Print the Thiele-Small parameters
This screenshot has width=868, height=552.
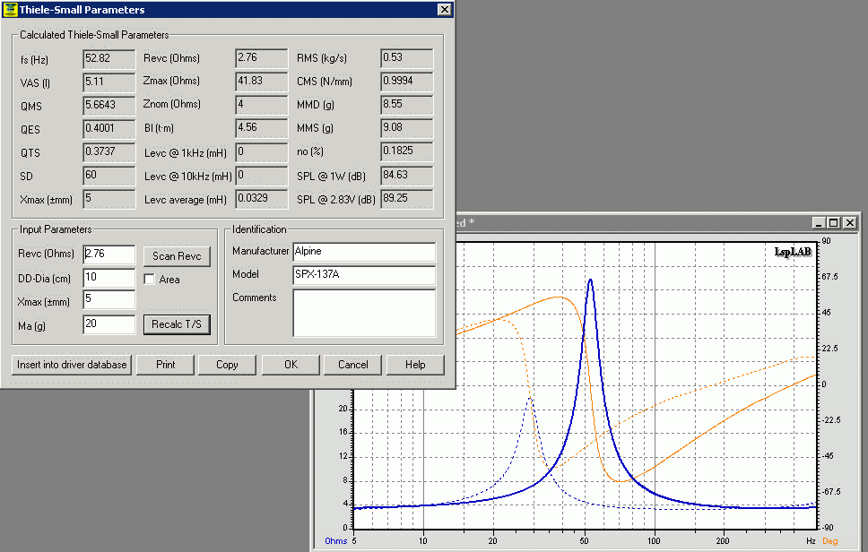tap(166, 365)
